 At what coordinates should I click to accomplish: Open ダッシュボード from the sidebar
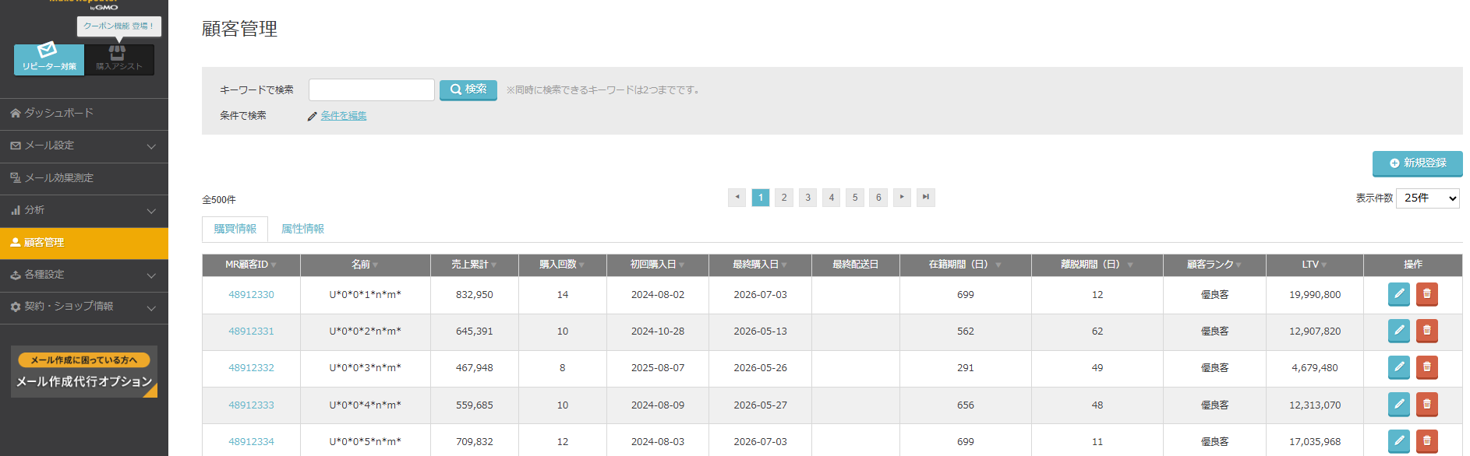[x=84, y=114]
